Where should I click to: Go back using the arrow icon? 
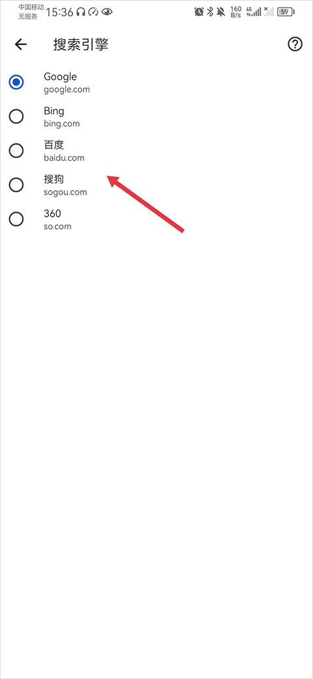pos(21,44)
